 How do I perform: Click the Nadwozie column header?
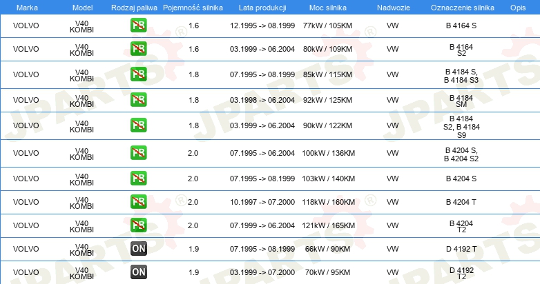pos(394,8)
